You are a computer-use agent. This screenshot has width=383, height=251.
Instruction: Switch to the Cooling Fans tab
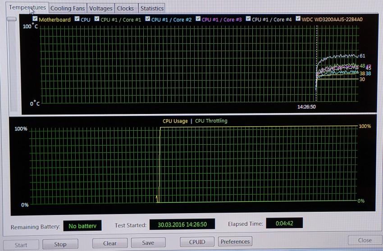coord(67,9)
